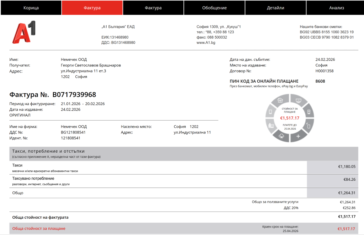Click the address ул.Индустриална 11 ет.3

tap(83, 71)
